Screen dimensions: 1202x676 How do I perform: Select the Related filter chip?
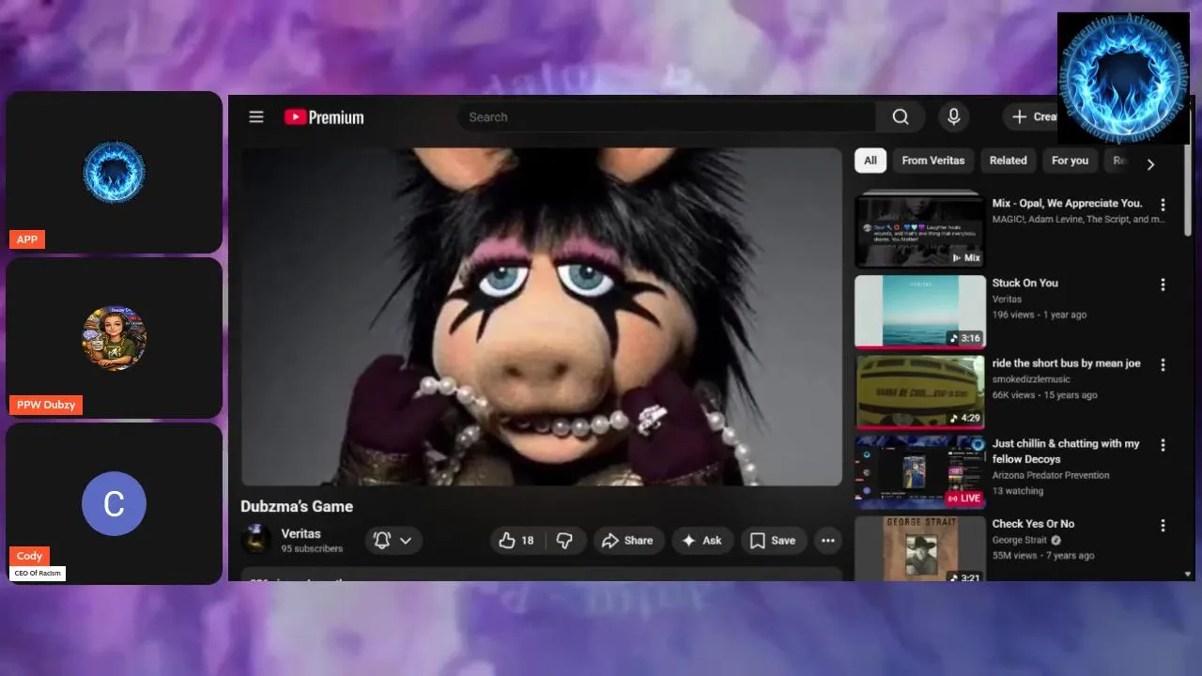(1008, 161)
